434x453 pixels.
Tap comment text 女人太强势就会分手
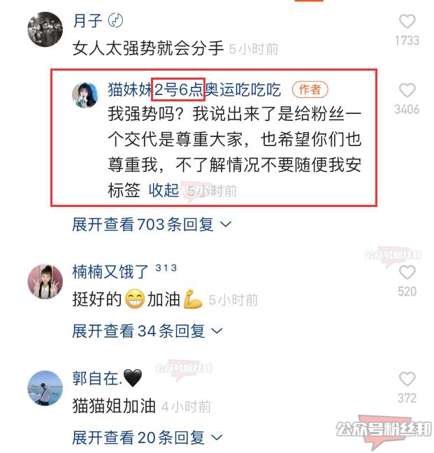coord(148,48)
